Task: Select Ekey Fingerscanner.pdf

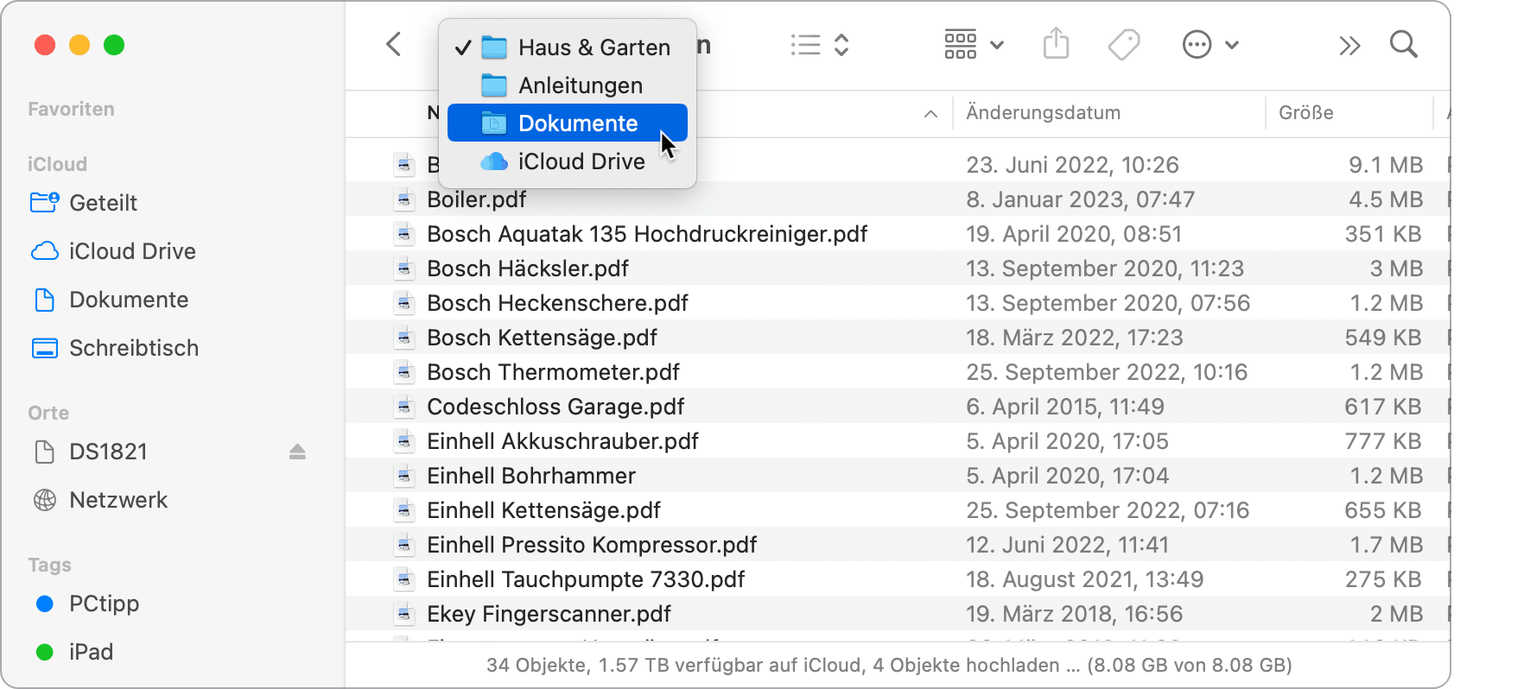Action: click(x=549, y=614)
